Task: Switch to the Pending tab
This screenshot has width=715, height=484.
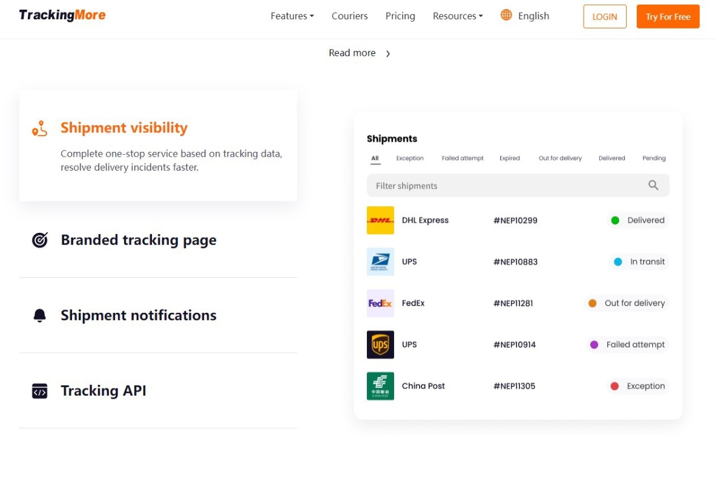Action: point(654,158)
